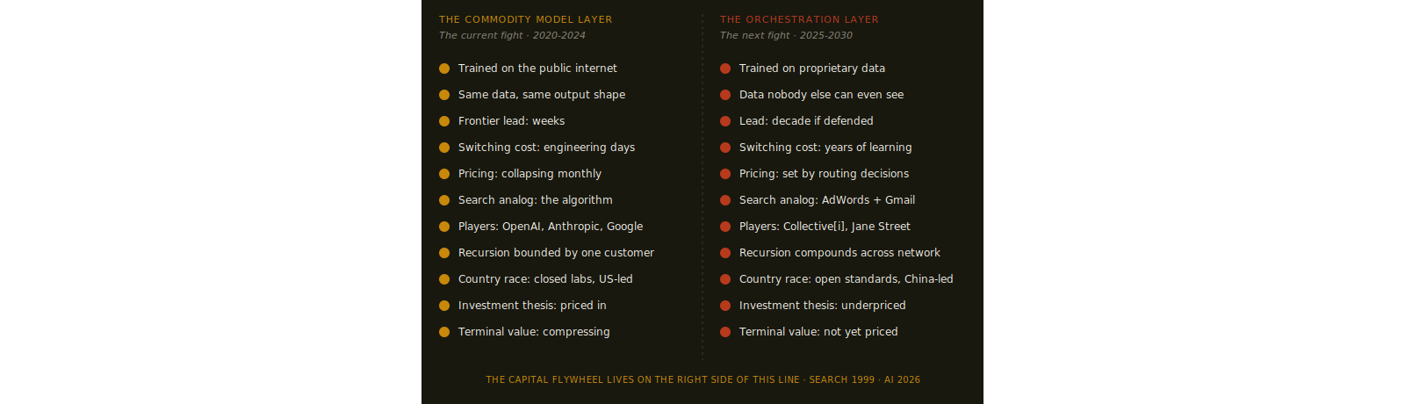This screenshot has height=404, width=1405.
Task: Click The Commodity Model Layer heading
Action: (526, 19)
